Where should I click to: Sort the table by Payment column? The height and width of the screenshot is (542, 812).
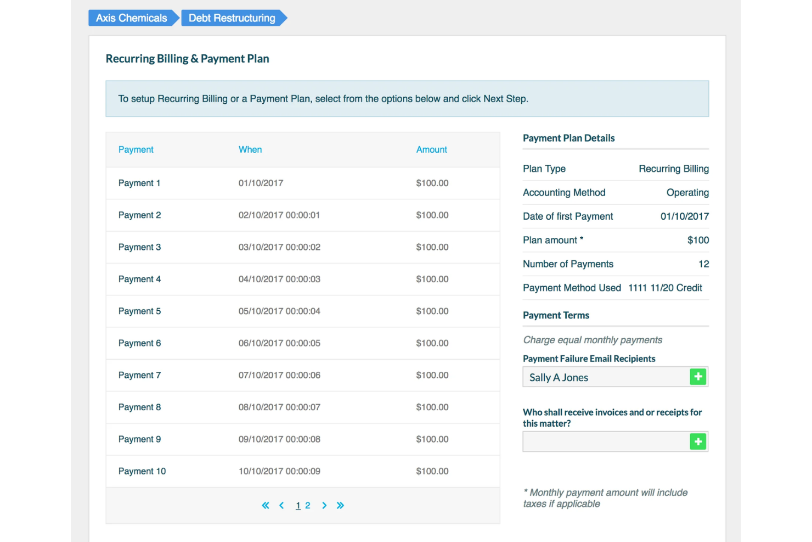[136, 149]
